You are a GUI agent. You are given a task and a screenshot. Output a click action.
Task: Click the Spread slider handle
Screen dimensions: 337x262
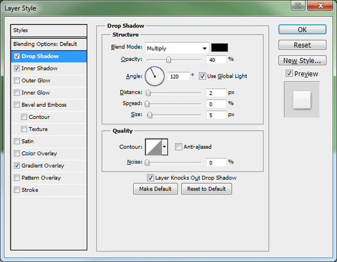147,104
